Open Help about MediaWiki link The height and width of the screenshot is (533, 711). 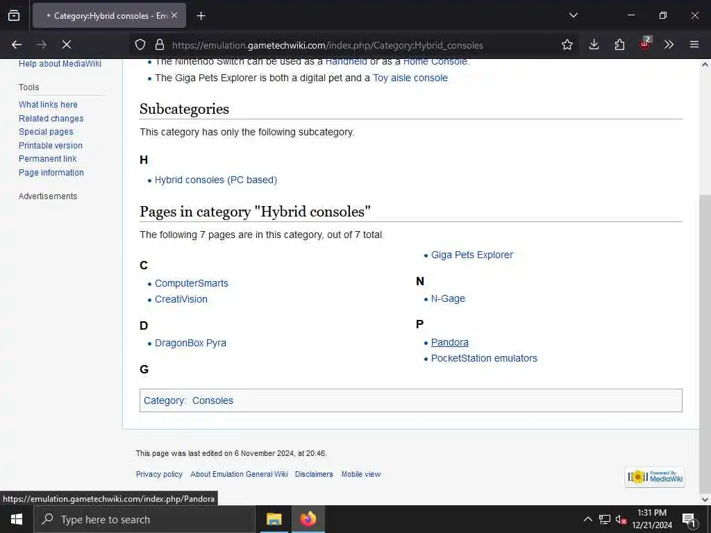(x=60, y=63)
